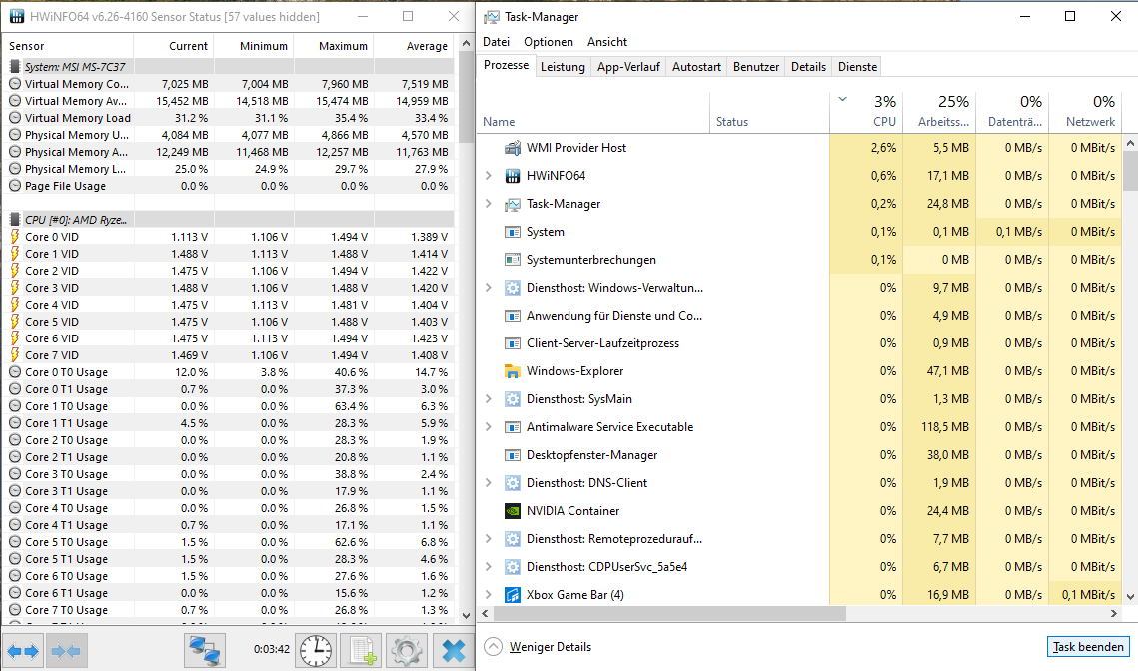Click HWiNFO expand view arrows icon

23,651
